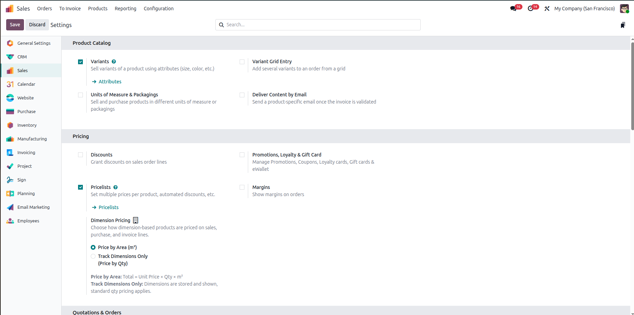
Task: Uncheck the Pricelists checkbox
Action: 80,187
